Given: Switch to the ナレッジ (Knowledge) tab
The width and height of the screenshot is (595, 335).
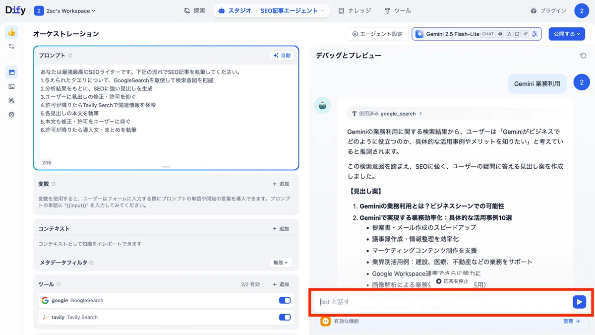Looking at the screenshot, I should click(355, 10).
